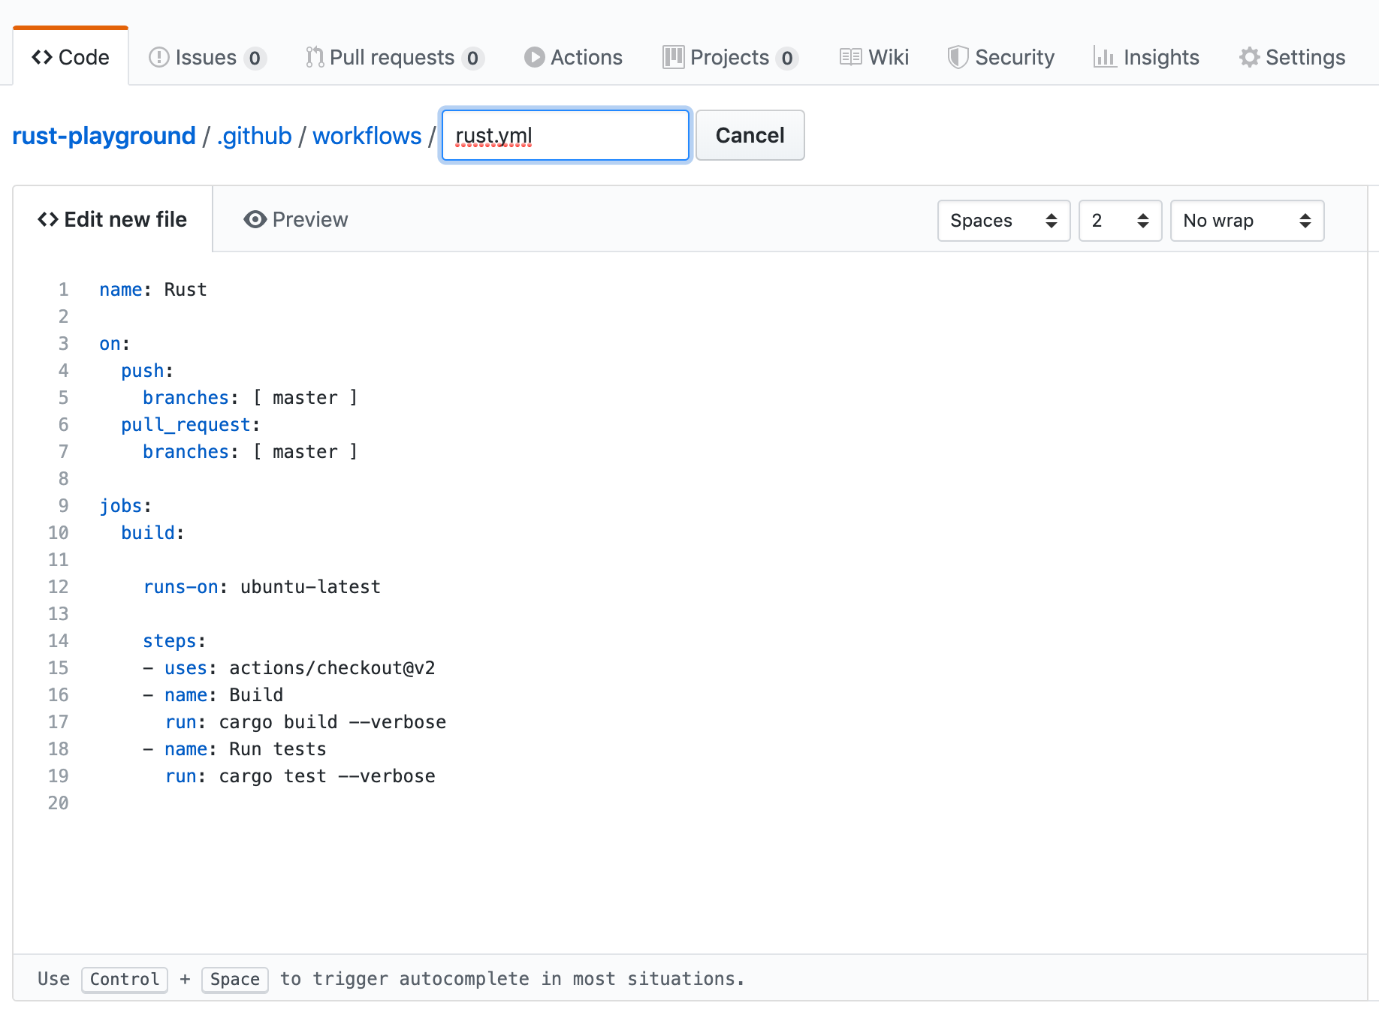
Task: Click the 'name: Build' line
Action: coord(213,695)
